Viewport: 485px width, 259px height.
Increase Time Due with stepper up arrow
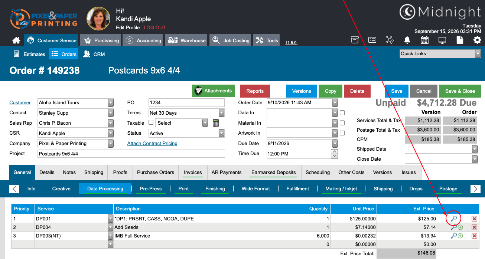[x=335, y=151]
